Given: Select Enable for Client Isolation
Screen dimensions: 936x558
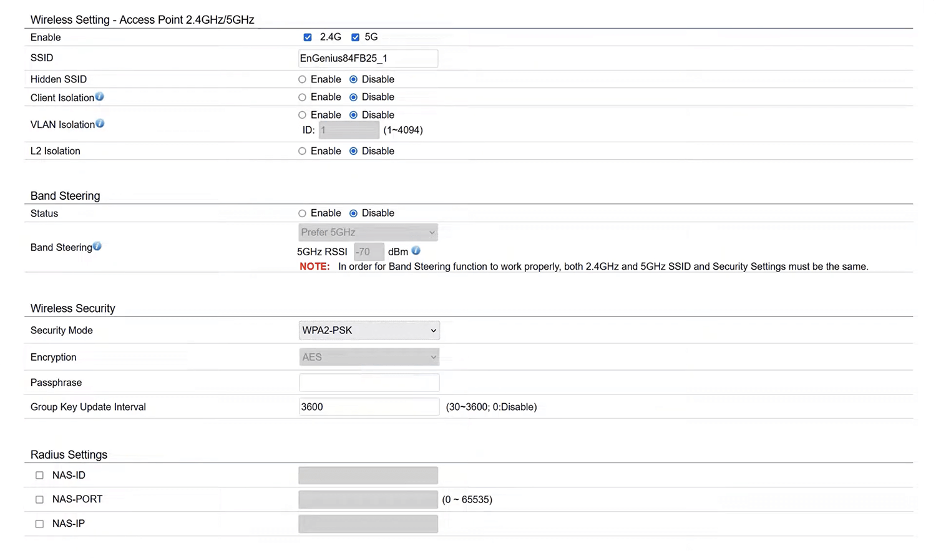Looking at the screenshot, I should 302,97.
